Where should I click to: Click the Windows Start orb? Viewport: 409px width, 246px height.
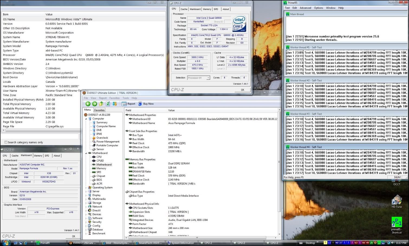point(6,242)
